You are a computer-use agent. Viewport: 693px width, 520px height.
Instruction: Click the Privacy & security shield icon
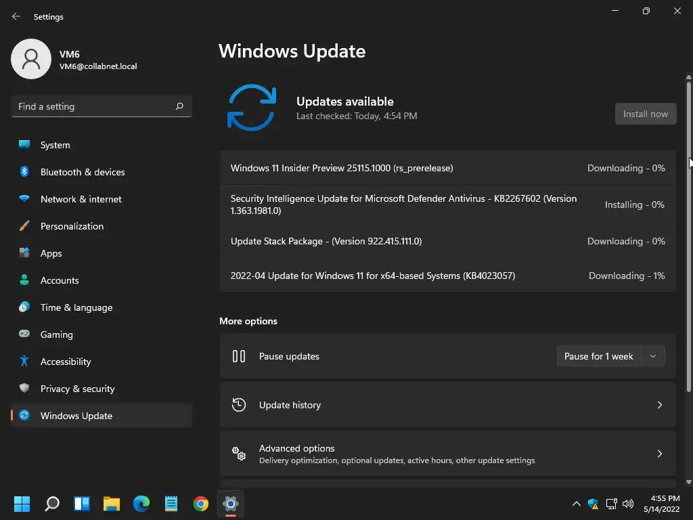pyautogui.click(x=24, y=388)
